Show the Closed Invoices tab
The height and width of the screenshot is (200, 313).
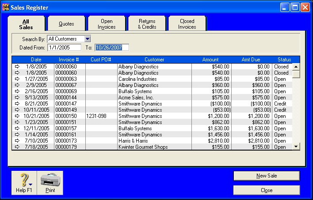click(187, 24)
